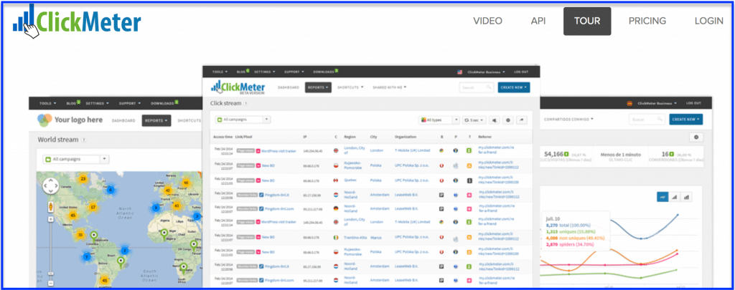Image resolution: width=735 pixels, height=290 pixels.
Task: Click the help icon beside World stream title
Action: [x=83, y=140]
